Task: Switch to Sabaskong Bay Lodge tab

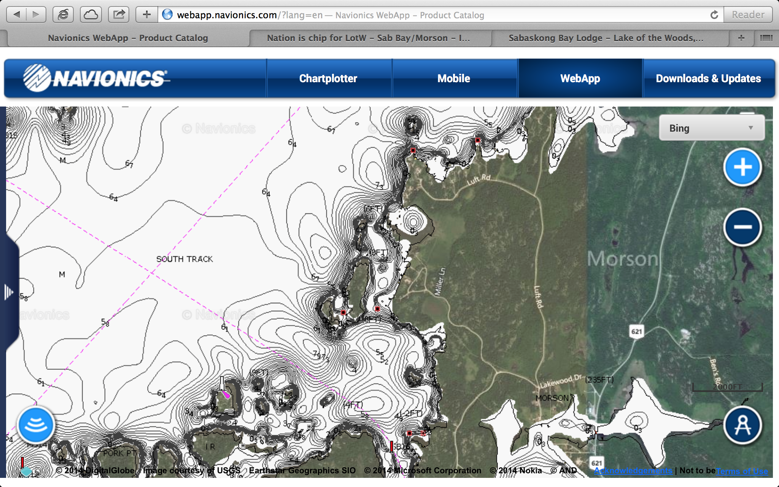Action: click(606, 38)
